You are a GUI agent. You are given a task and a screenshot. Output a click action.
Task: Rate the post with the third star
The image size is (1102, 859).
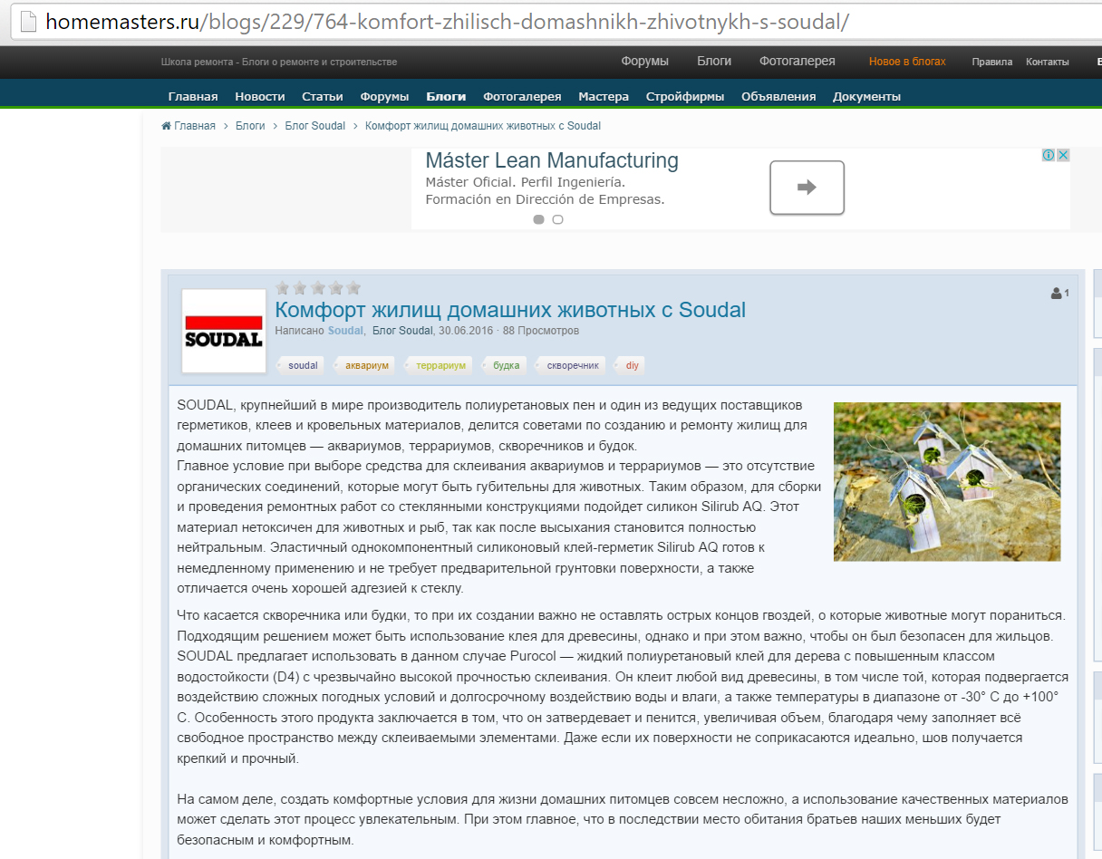coord(318,288)
